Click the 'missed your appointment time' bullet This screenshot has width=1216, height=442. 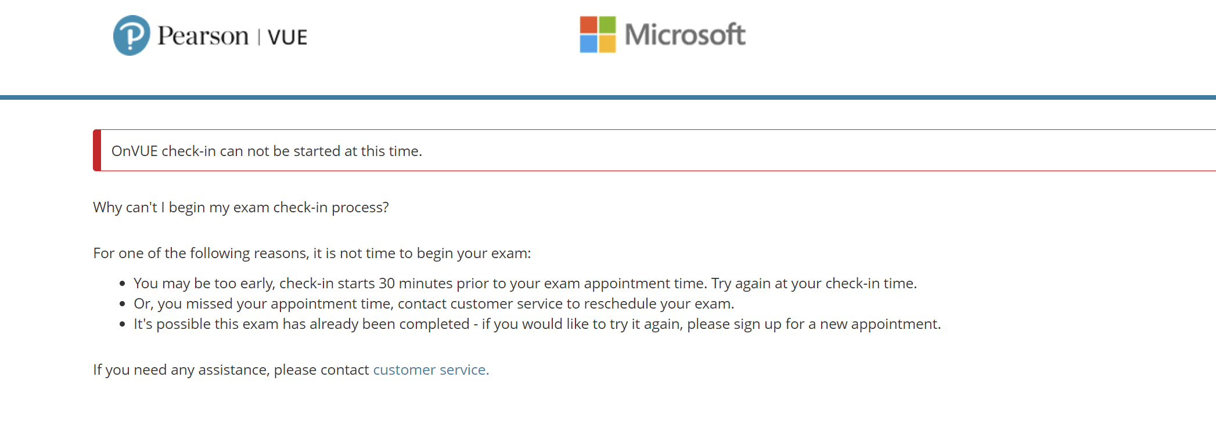(x=434, y=303)
